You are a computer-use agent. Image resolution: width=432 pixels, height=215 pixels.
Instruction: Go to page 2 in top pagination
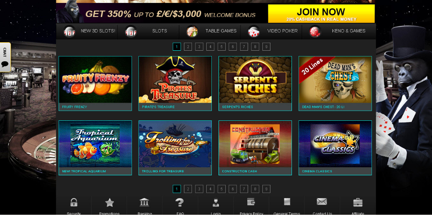tap(188, 46)
